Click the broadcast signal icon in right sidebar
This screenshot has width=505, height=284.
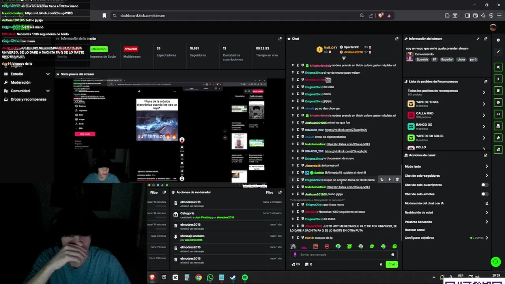498,114
